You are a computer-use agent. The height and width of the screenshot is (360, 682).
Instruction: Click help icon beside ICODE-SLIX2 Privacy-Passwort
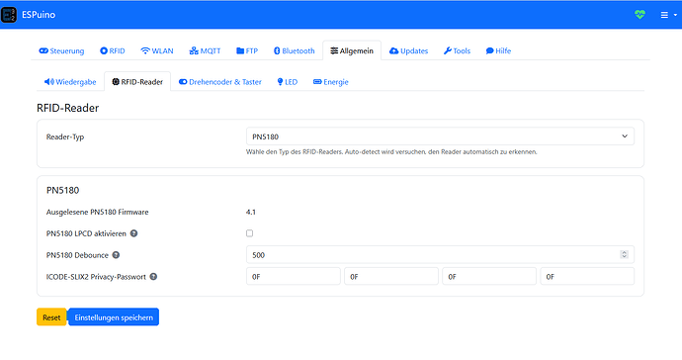click(x=153, y=276)
